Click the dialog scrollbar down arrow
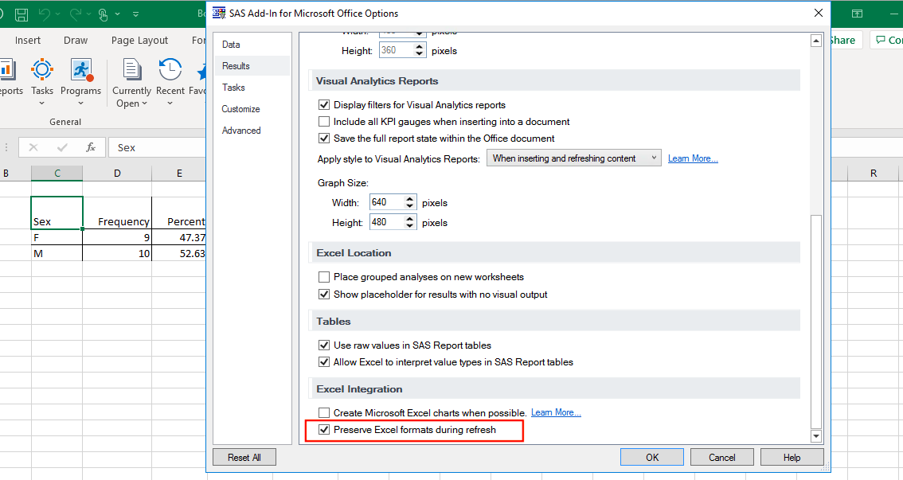Image resolution: width=903 pixels, height=480 pixels. click(x=816, y=435)
